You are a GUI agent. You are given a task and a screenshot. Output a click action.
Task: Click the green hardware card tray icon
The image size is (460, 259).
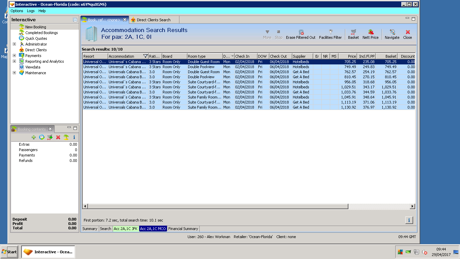click(408, 252)
